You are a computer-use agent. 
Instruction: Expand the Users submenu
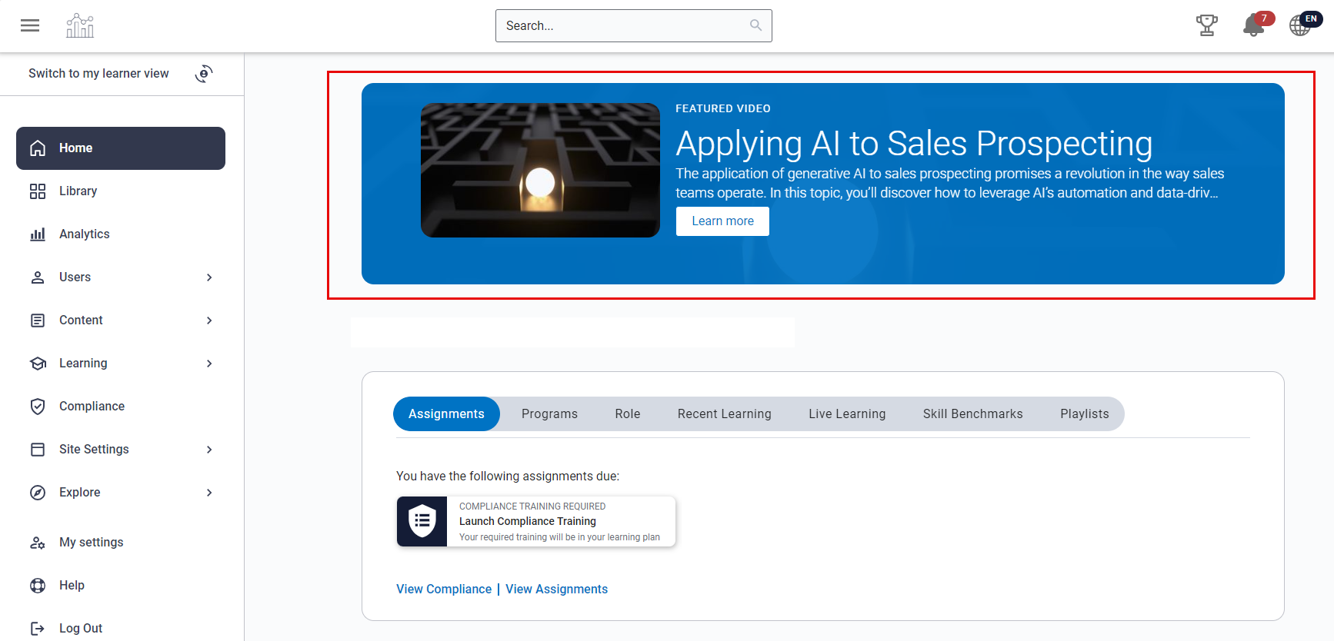[209, 277]
